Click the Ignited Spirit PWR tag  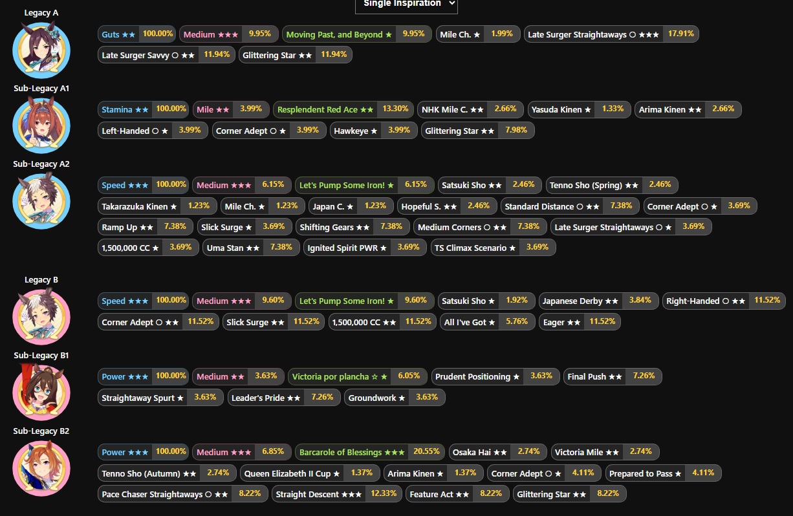(365, 247)
